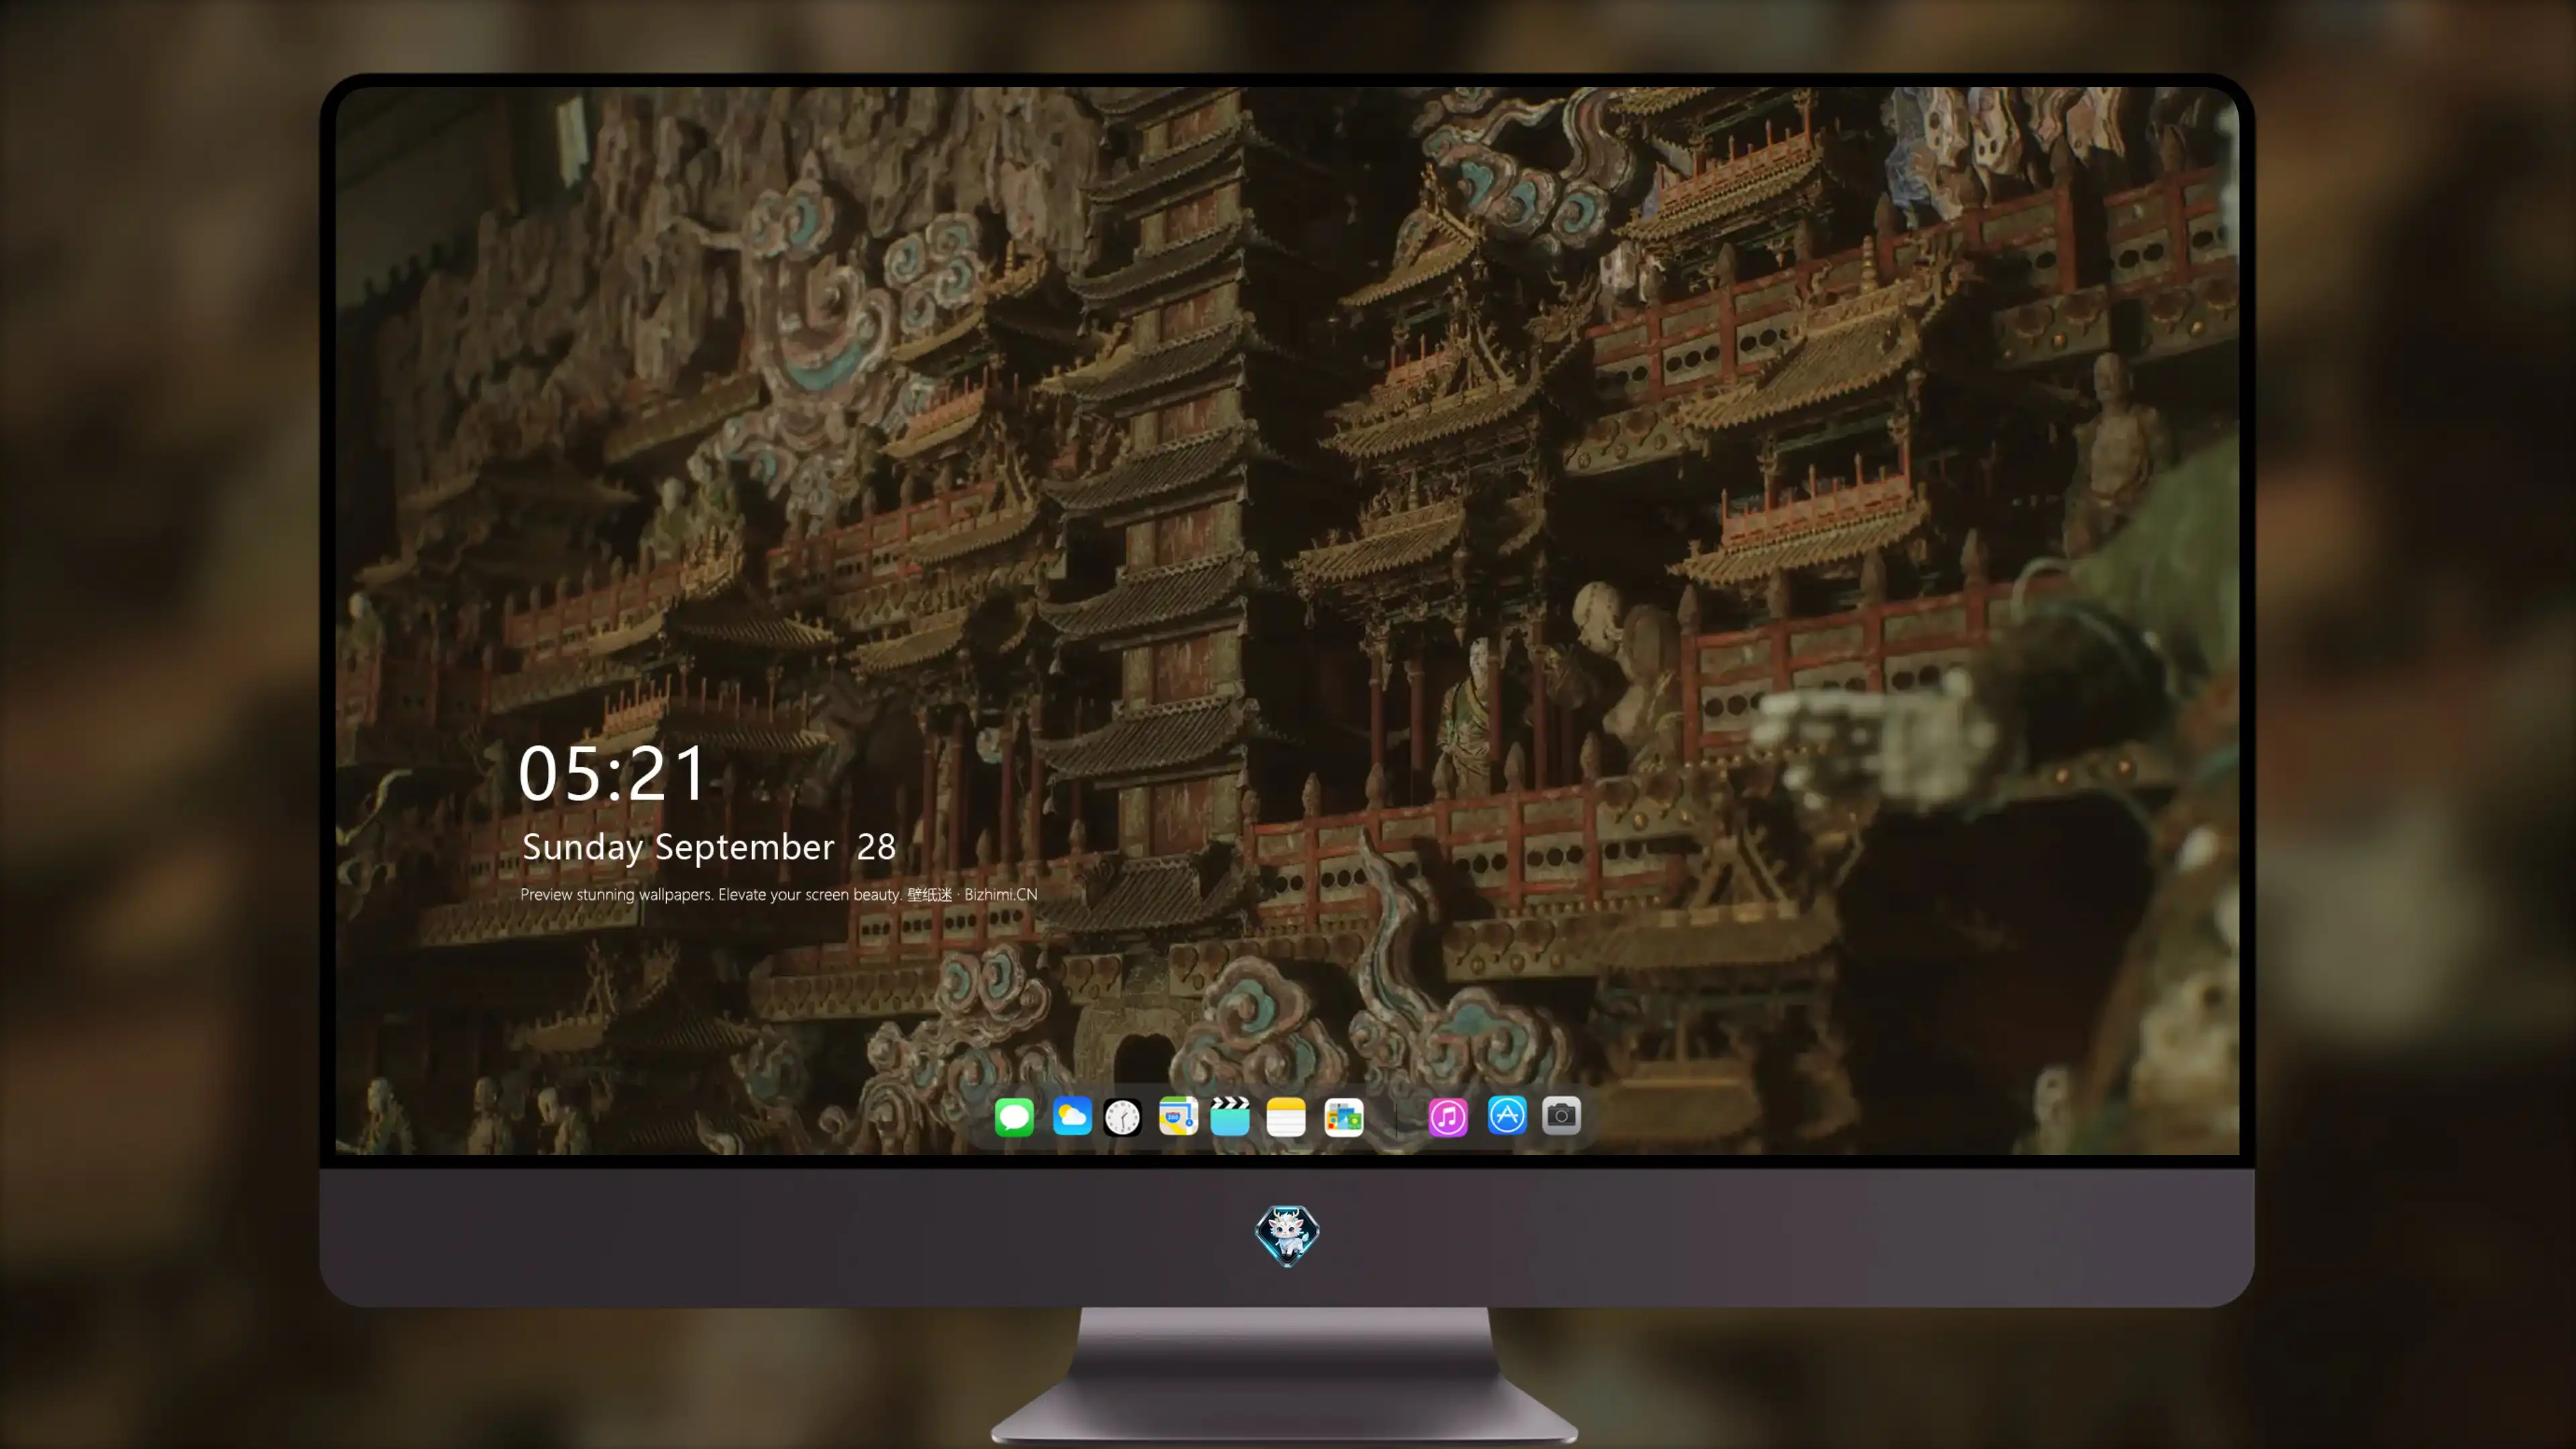Click the Preview stunning wallpapers tagline
The width and height of the screenshot is (2576, 1449).
[x=779, y=894]
